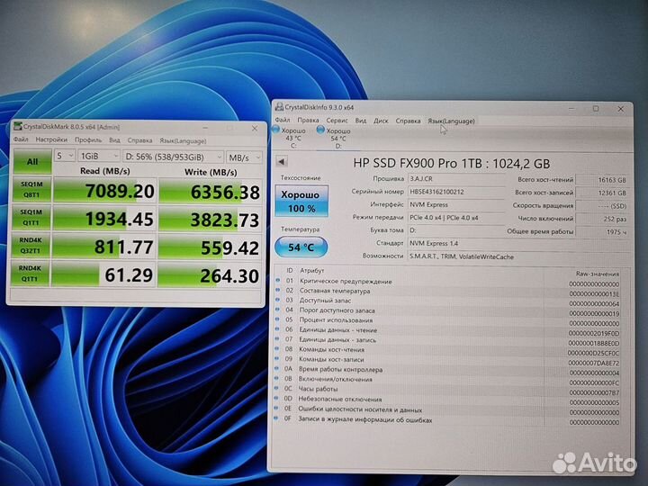Open Диск menu in CrystalDiskInfo

381,121
